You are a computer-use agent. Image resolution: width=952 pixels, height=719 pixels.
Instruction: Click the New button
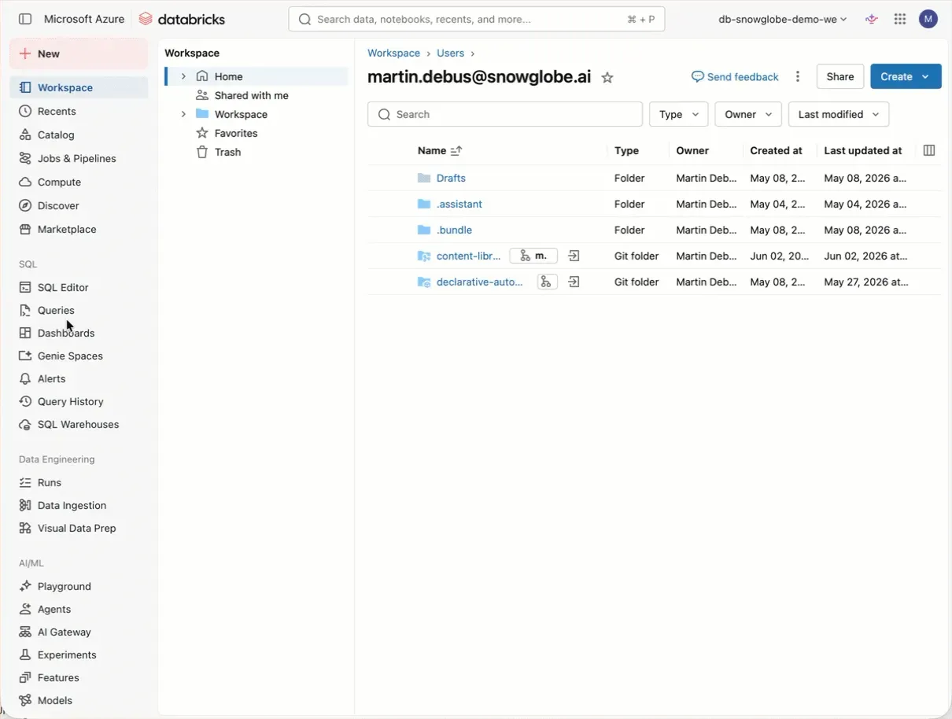point(79,53)
